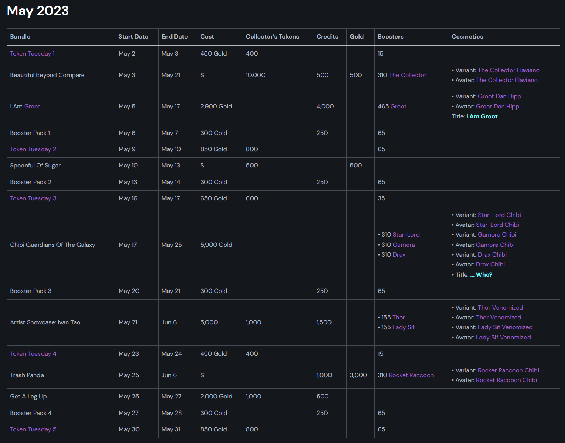This screenshot has height=443, width=565.
Task: Open Variant Gamora Chibi link
Action: click(x=497, y=235)
